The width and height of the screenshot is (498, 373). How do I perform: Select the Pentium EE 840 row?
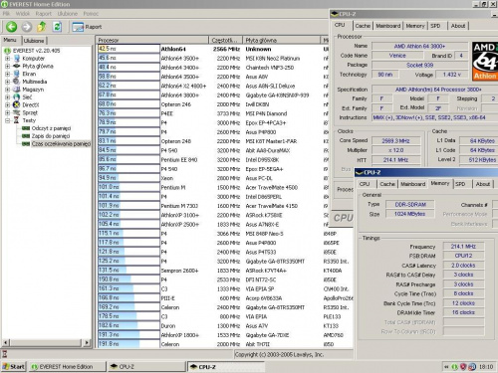click(212, 160)
